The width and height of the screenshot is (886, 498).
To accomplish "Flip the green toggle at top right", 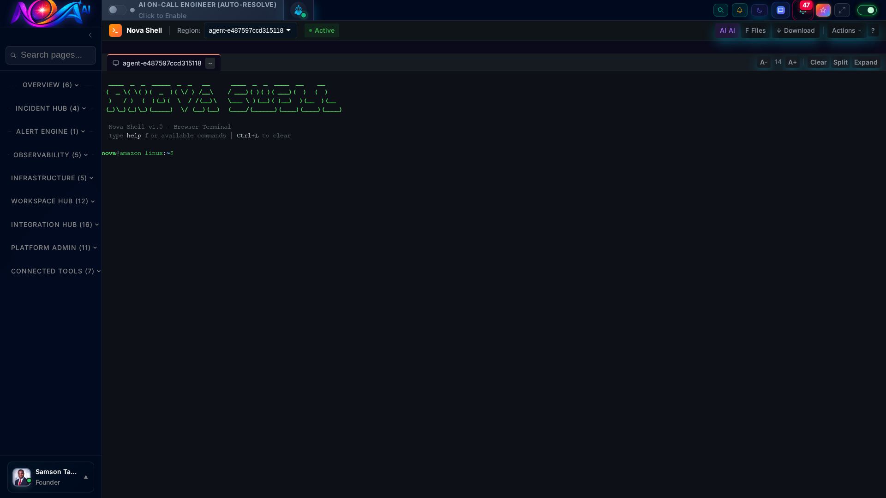I will [x=867, y=10].
